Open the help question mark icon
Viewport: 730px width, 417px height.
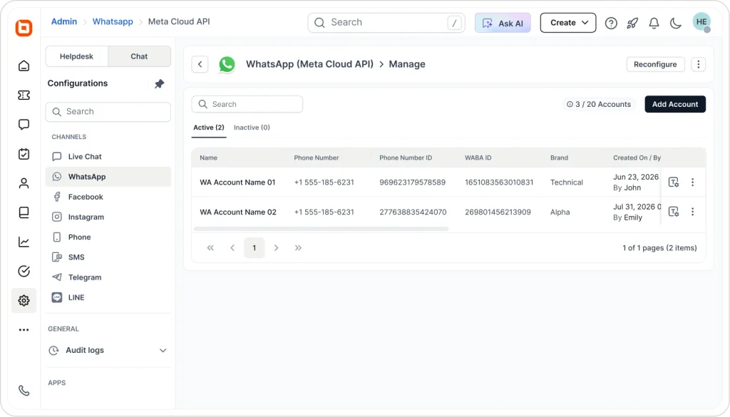tap(611, 23)
